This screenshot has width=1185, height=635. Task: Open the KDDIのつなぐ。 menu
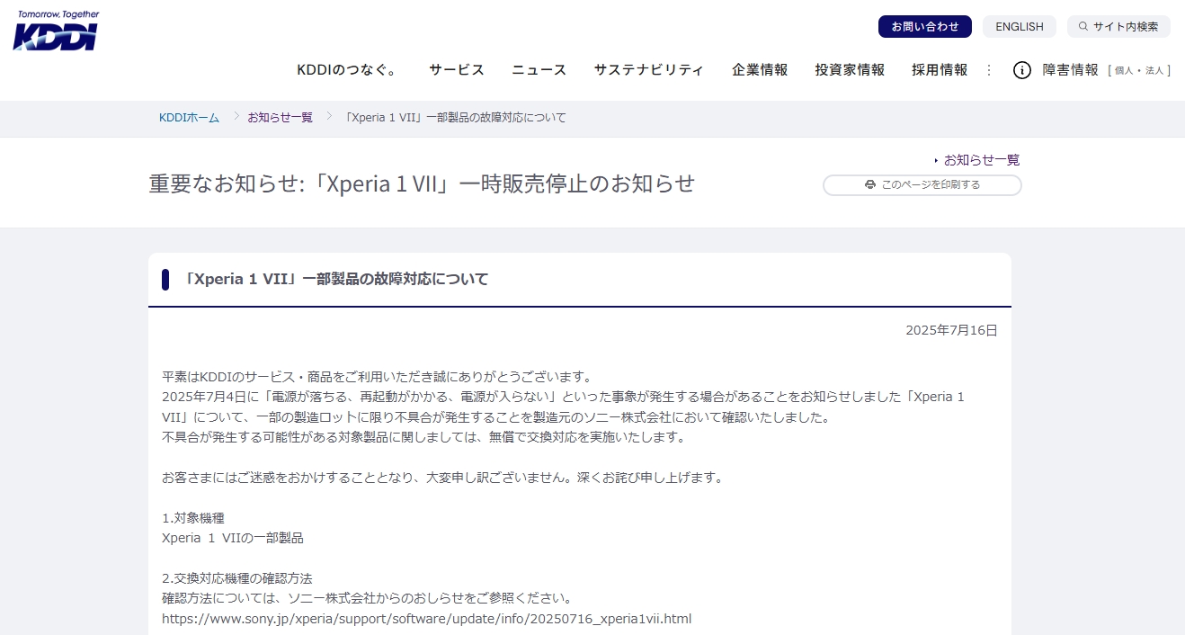click(x=346, y=70)
